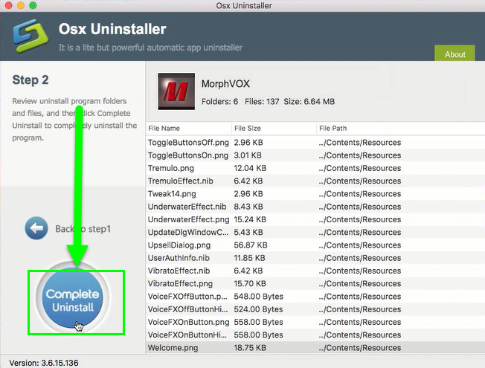Click the 15.24 KB size cell
The image size is (485, 368).
point(250,219)
